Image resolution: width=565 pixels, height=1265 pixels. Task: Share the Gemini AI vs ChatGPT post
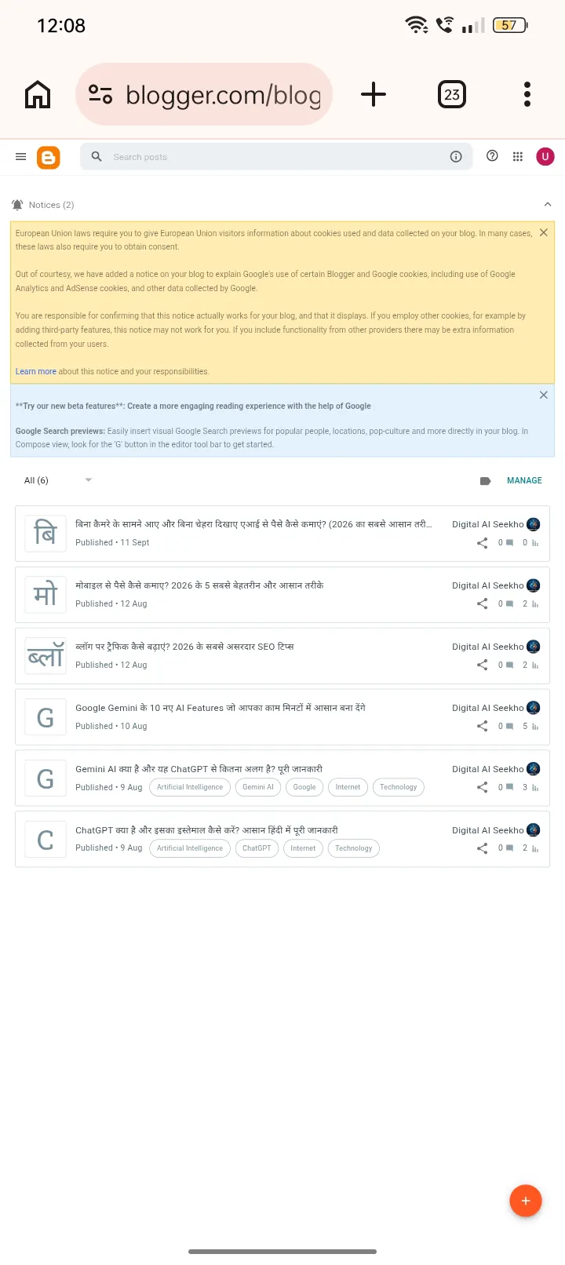pyautogui.click(x=483, y=788)
